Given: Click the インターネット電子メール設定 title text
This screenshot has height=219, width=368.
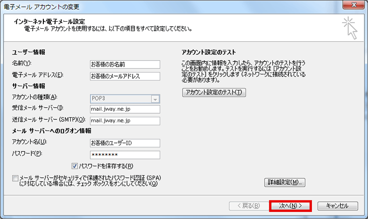Looking at the screenshot, I should pos(49,22).
